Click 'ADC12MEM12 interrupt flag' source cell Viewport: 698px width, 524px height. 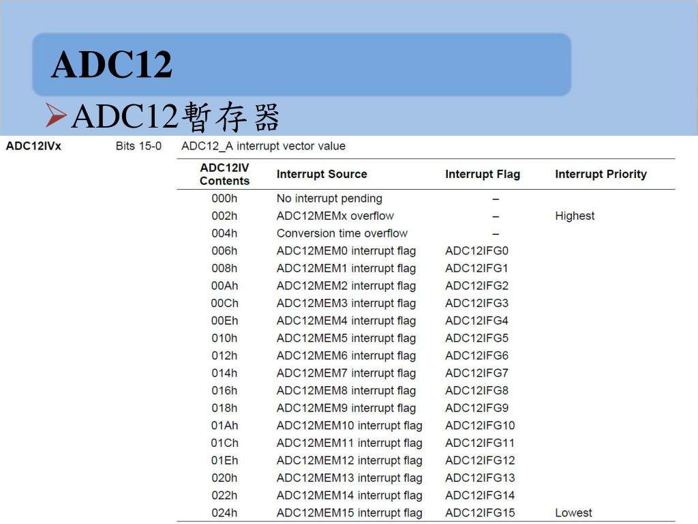tap(350, 461)
